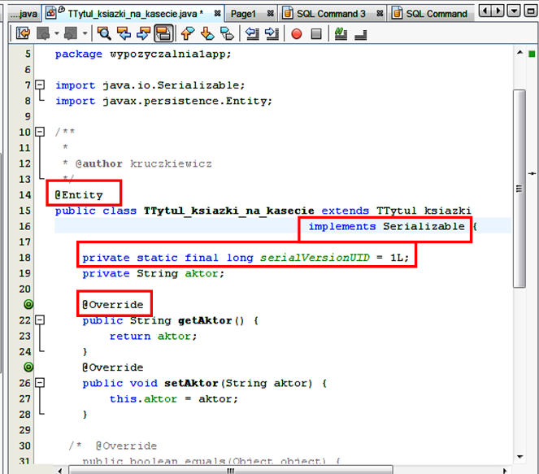The image size is (539, 474).
Task: Click line number 29 in gutter
Action: 24,430
